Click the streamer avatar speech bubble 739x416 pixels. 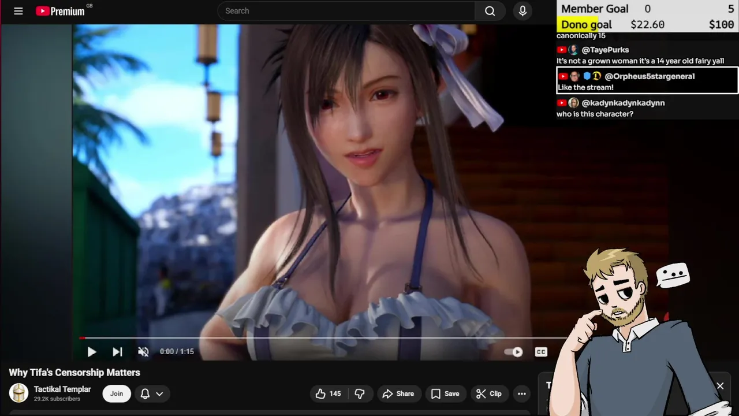point(673,275)
